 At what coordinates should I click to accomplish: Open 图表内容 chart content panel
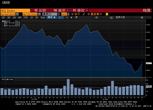tap(117, 17)
